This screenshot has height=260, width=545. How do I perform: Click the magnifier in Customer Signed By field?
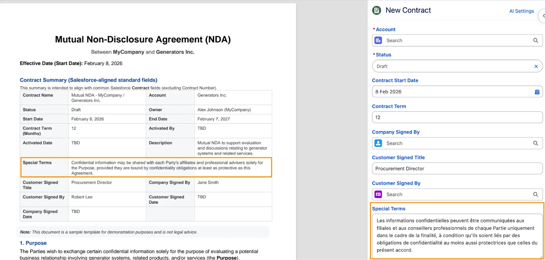[x=535, y=194]
